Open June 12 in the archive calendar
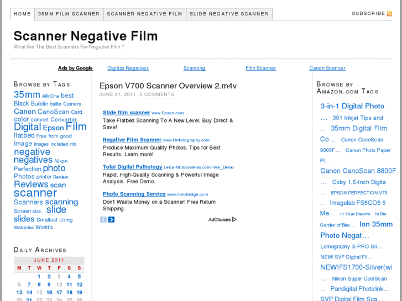402x301 pixels. pos(80,284)
